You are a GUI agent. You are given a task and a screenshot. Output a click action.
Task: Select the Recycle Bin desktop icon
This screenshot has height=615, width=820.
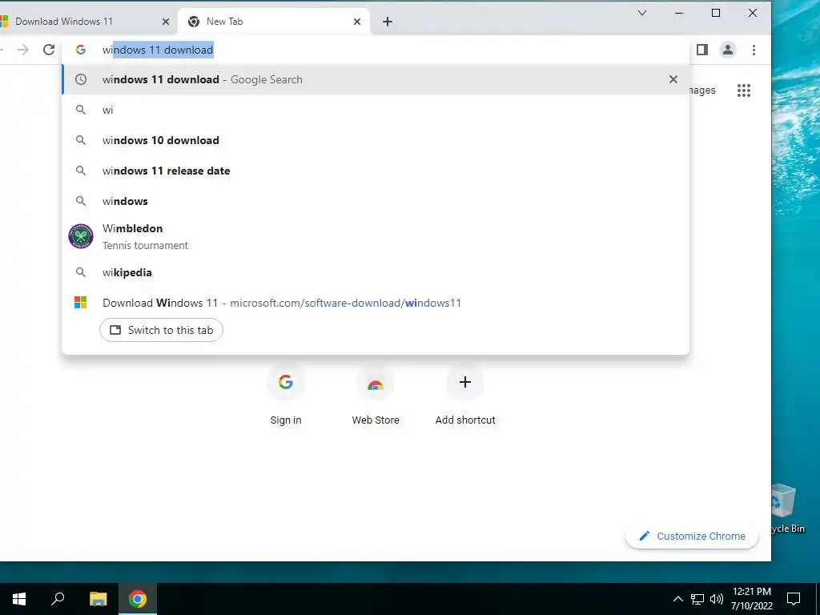coord(788,508)
